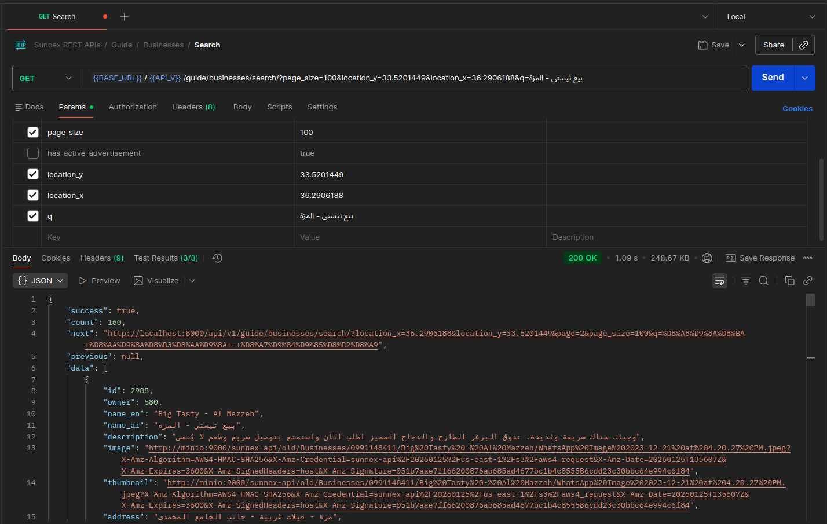This screenshot has height=524, width=827.
Task: Expand the Send button options arrow
Action: [x=804, y=78]
